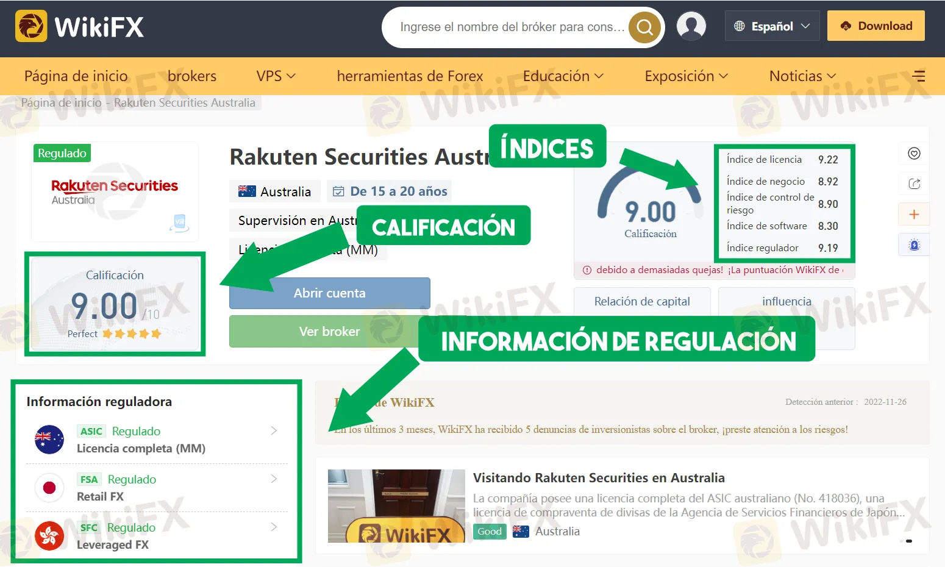The width and height of the screenshot is (945, 567).
Task: Click the ASIC Australian flag icon
Action: click(49, 440)
